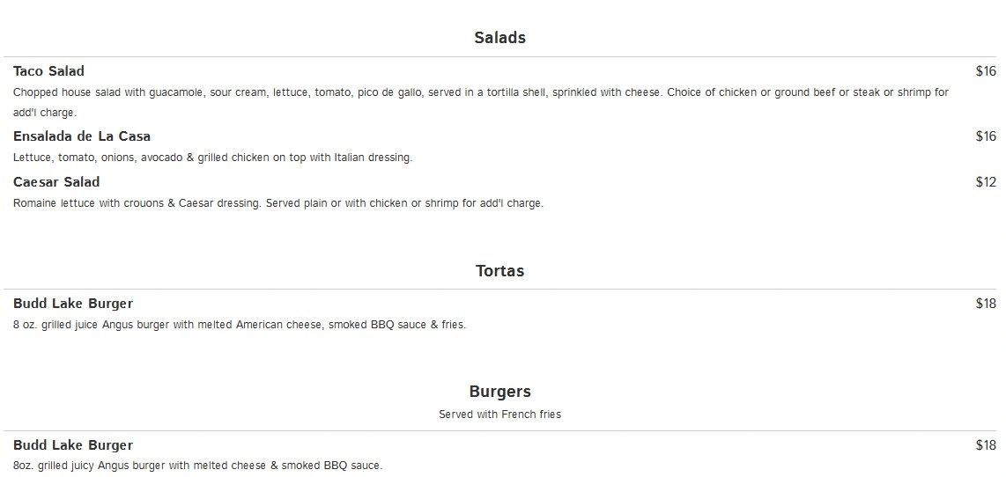Click the Ensalada de La Casa description text
1006x477 pixels.
pos(212,157)
